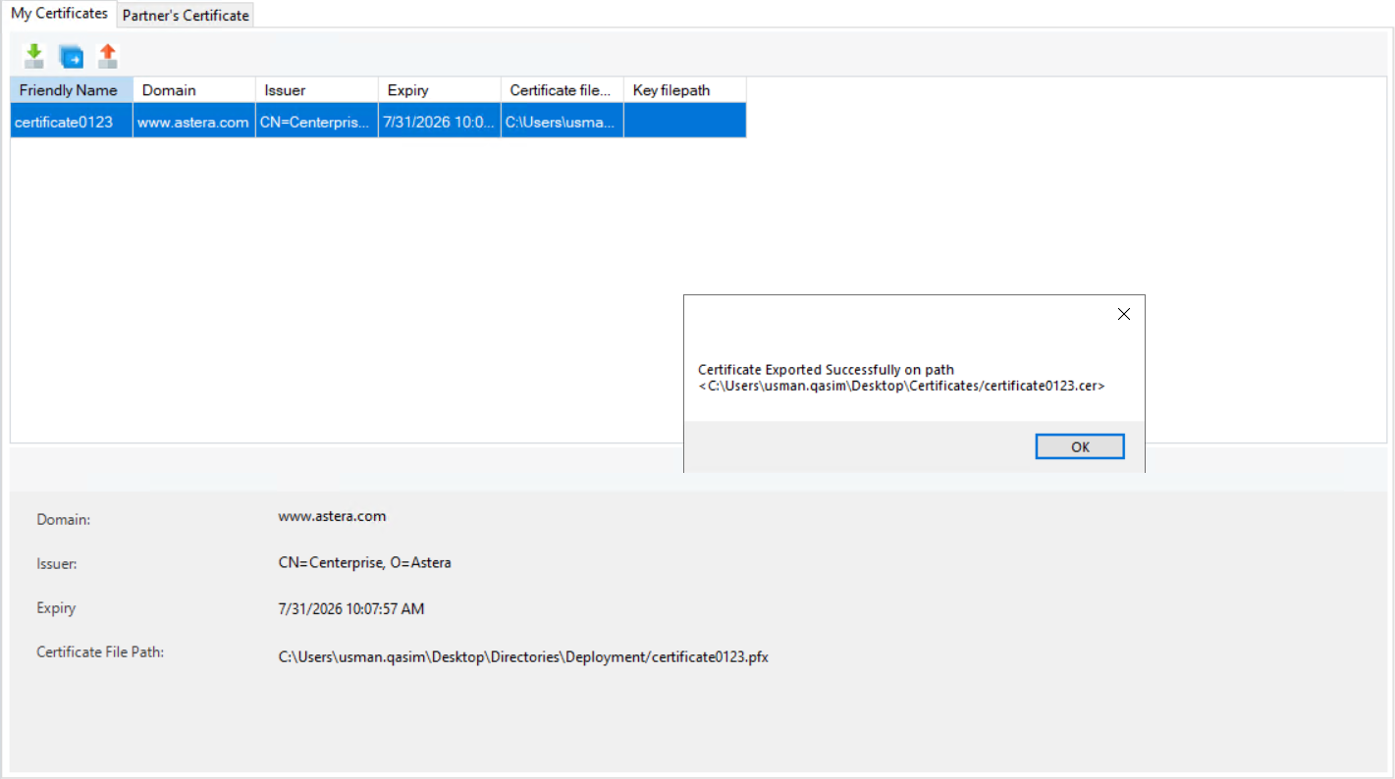Click the C:\Users certificate path cell in row
The height and width of the screenshot is (779, 1395).
click(x=562, y=123)
